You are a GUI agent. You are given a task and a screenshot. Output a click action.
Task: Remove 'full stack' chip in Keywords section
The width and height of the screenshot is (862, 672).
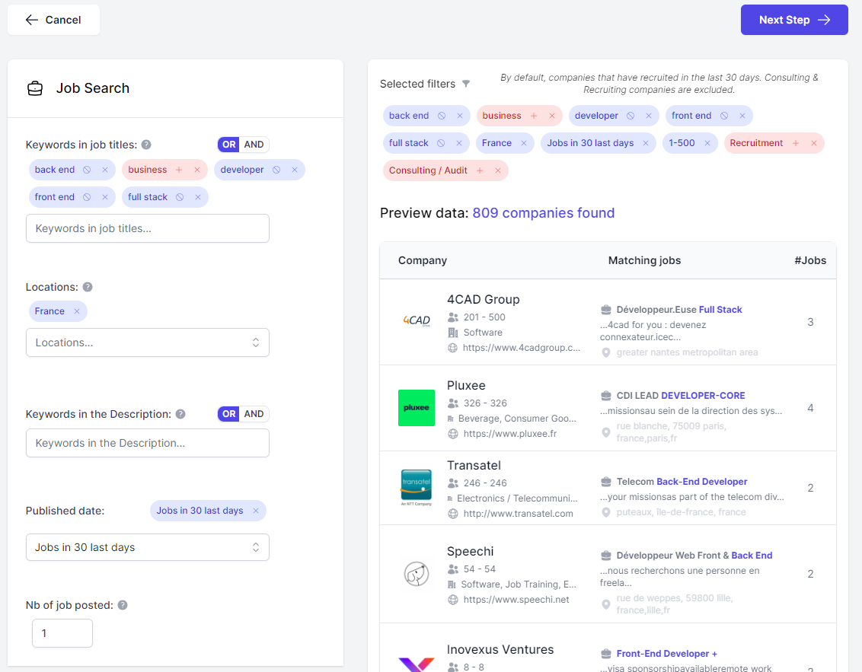point(198,197)
